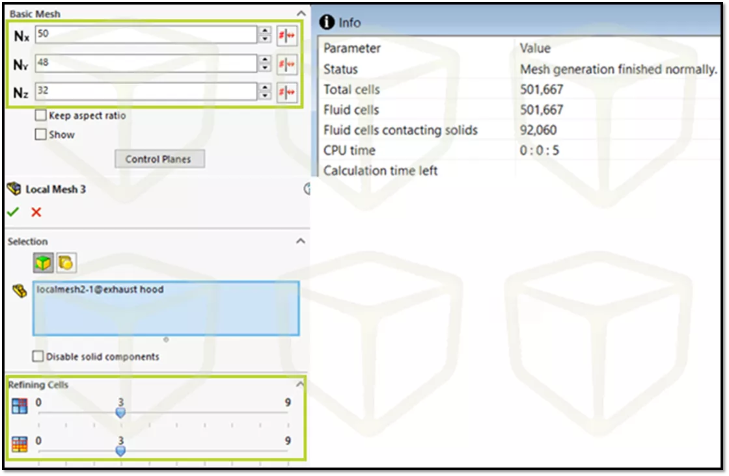Tick the Show checkbox

tap(41, 135)
